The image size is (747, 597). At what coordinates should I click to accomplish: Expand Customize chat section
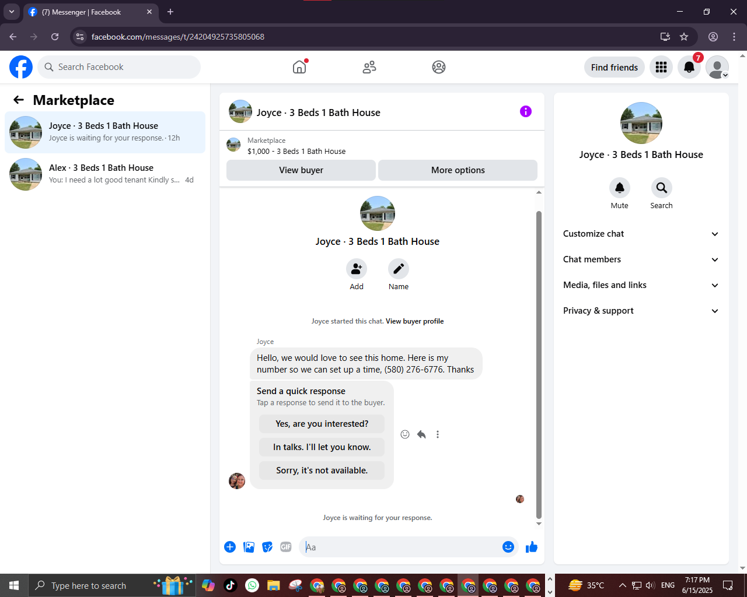click(641, 234)
